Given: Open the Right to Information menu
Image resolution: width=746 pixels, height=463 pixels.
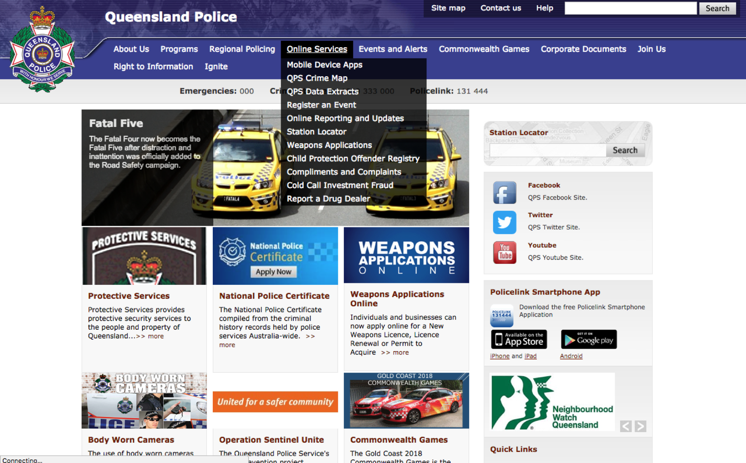Looking at the screenshot, I should [153, 67].
